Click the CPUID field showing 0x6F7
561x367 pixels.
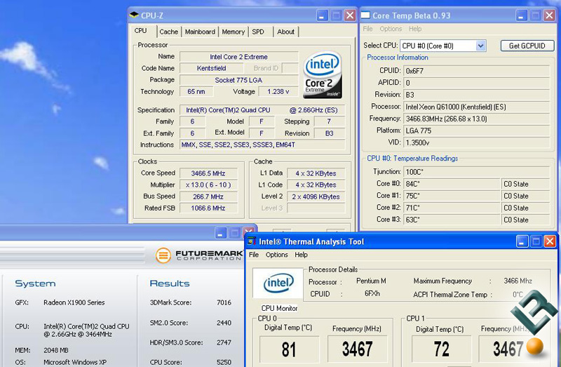point(476,71)
